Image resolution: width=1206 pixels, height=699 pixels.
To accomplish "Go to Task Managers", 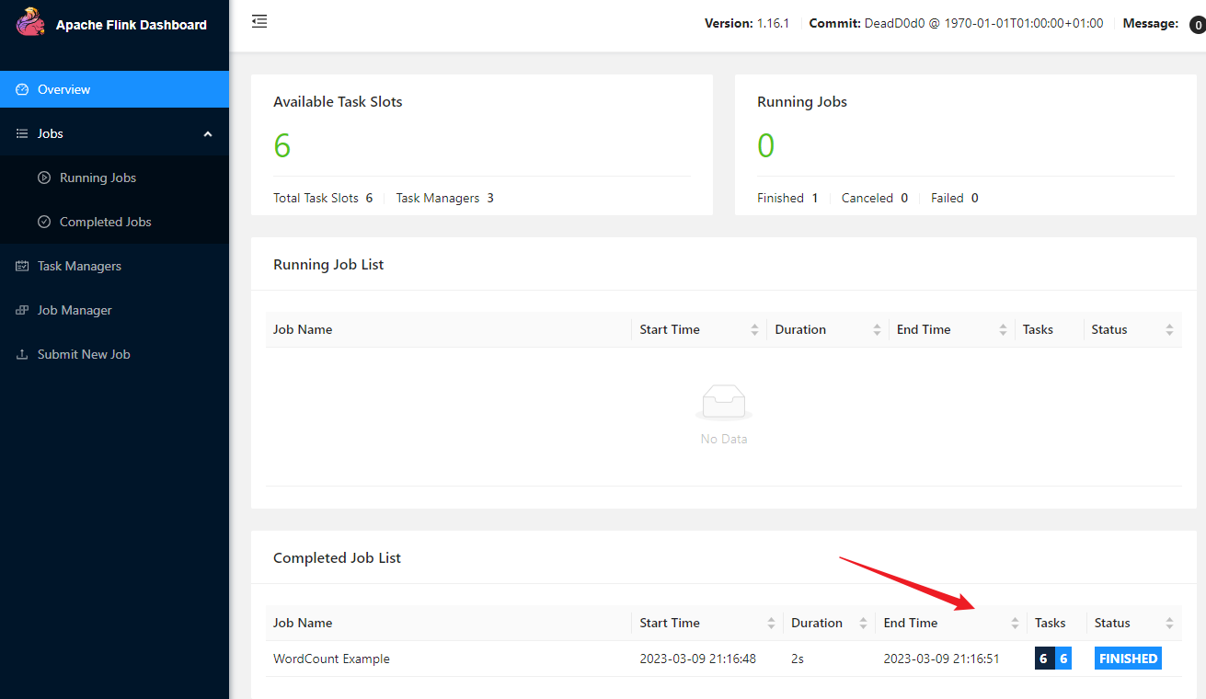I will [x=114, y=266].
